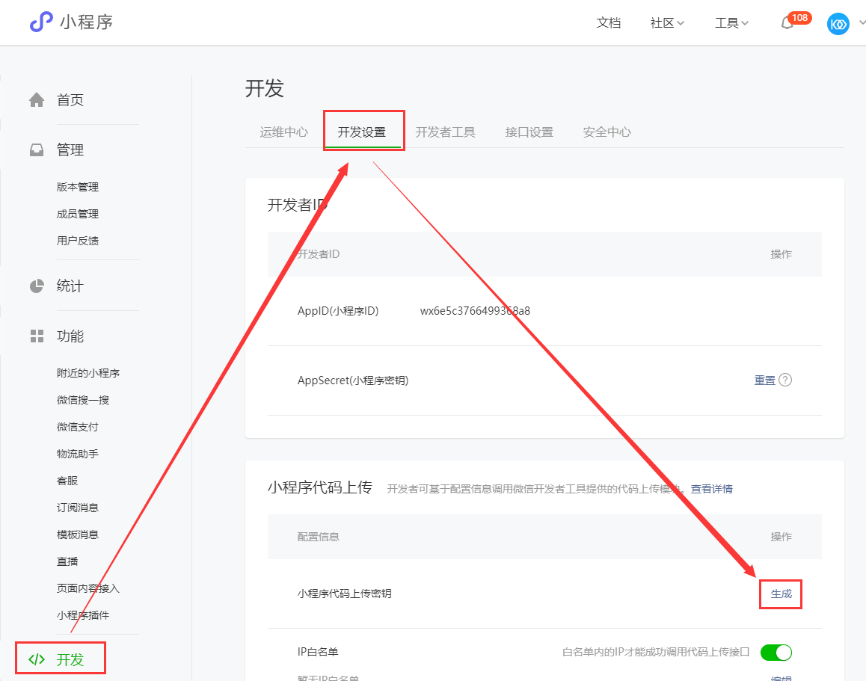
Task: Click the user avatar icon
Action: pos(838,24)
